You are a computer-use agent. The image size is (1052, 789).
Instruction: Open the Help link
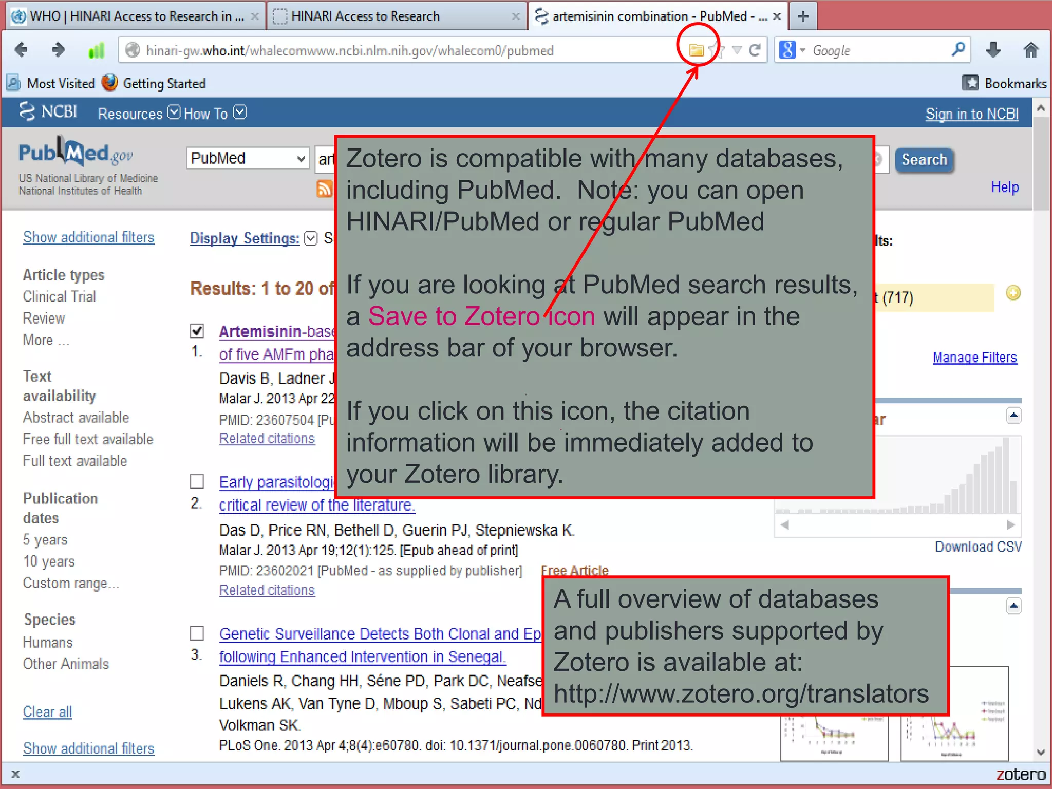point(1005,187)
